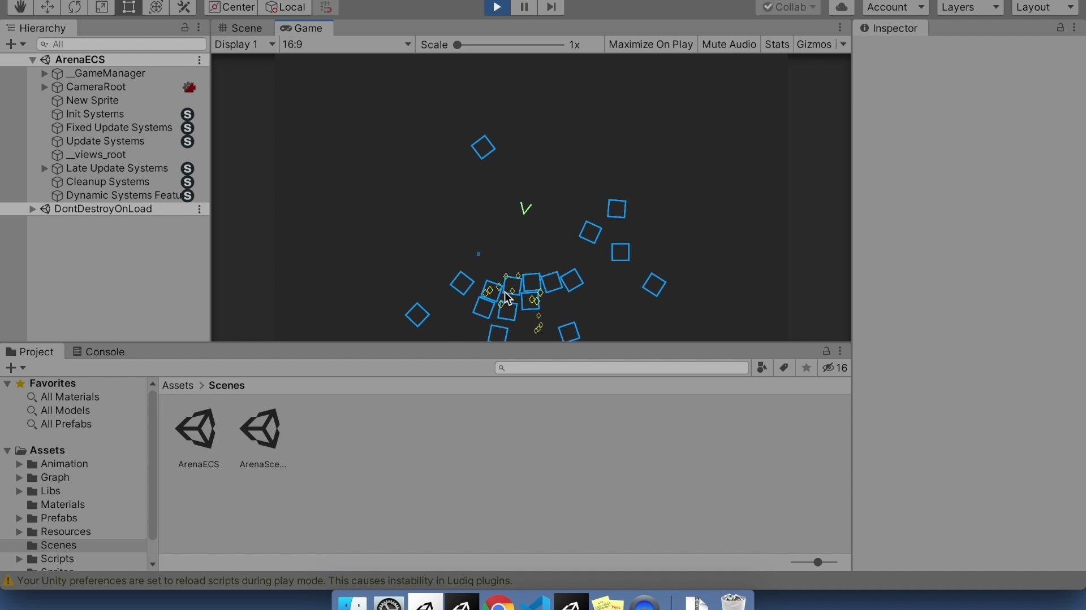Expand the Animation folder
Image resolution: width=1086 pixels, height=610 pixels.
click(x=19, y=464)
